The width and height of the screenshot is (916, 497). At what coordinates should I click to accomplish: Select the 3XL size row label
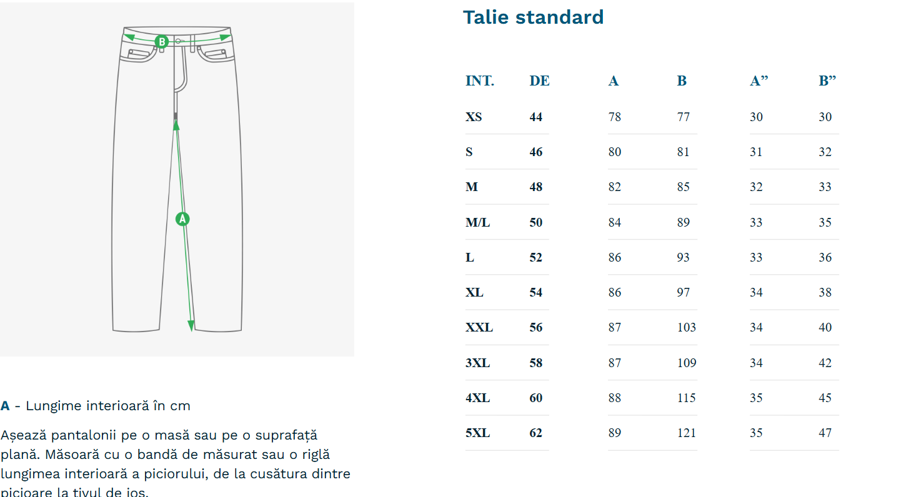(477, 363)
